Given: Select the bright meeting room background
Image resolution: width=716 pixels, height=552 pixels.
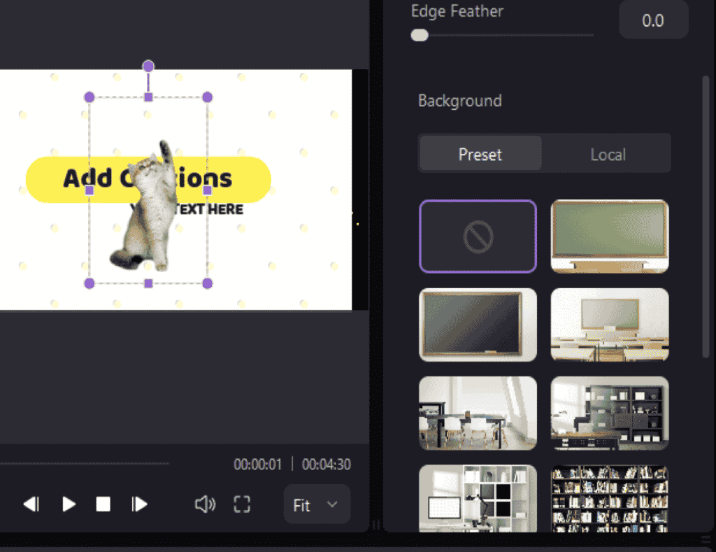Looking at the screenshot, I should coord(478,413).
